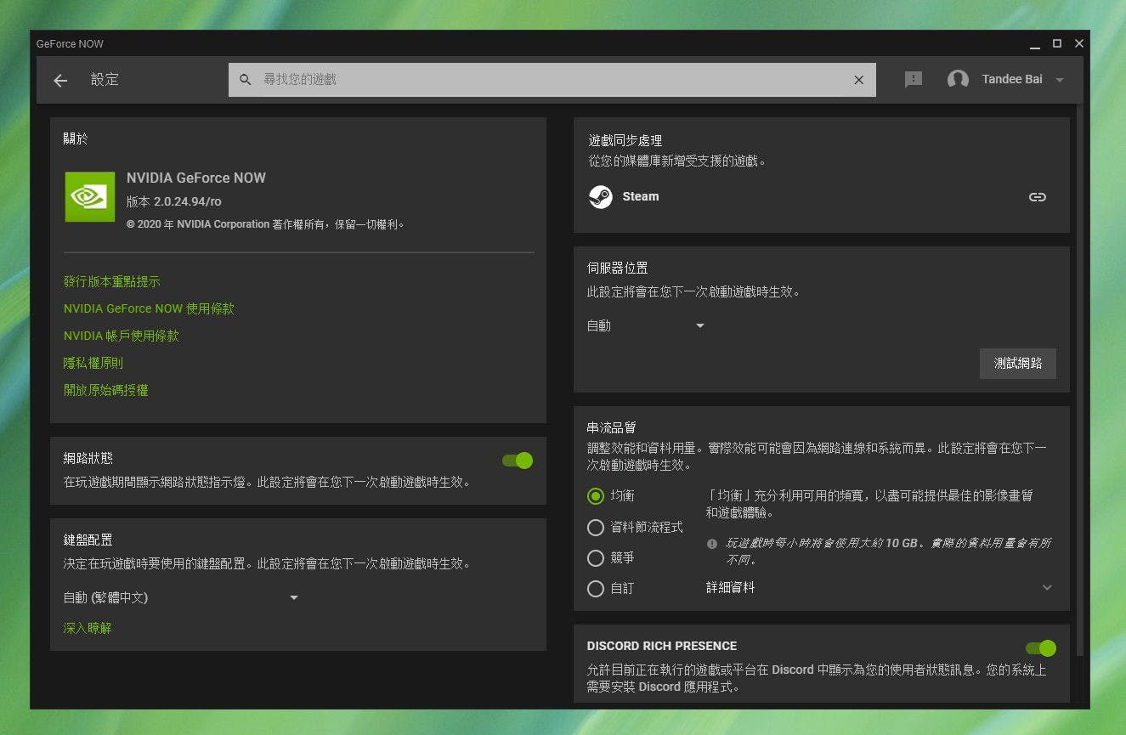
Task: Open the feedback notification icon
Action: [914, 80]
